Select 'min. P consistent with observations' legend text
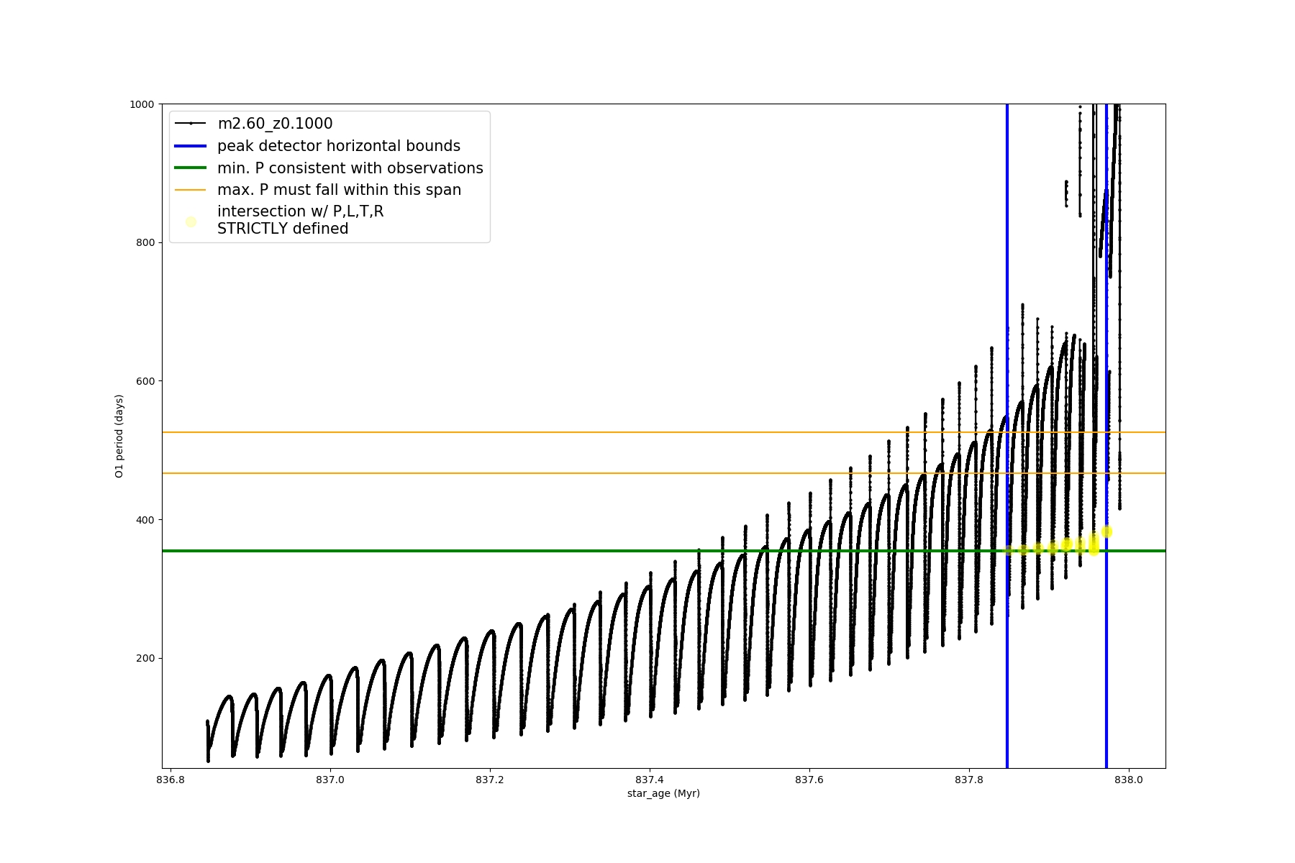 [350, 168]
